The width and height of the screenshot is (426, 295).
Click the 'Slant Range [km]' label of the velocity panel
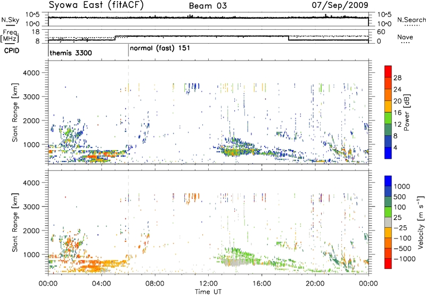[x=15, y=222]
